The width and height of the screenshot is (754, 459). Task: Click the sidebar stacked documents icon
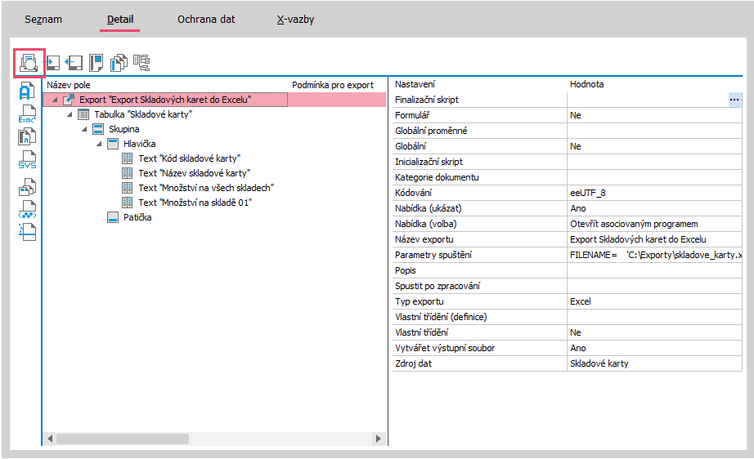(x=27, y=187)
